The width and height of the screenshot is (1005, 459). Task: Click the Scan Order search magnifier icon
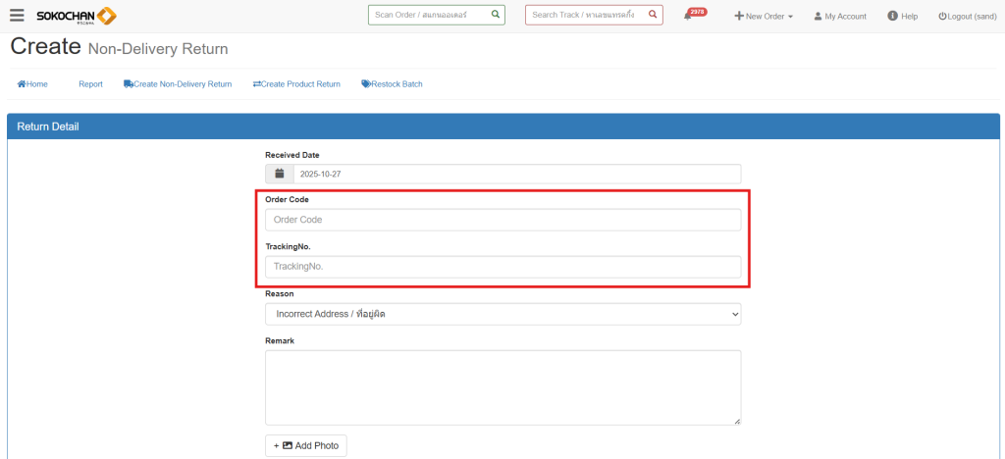(496, 16)
